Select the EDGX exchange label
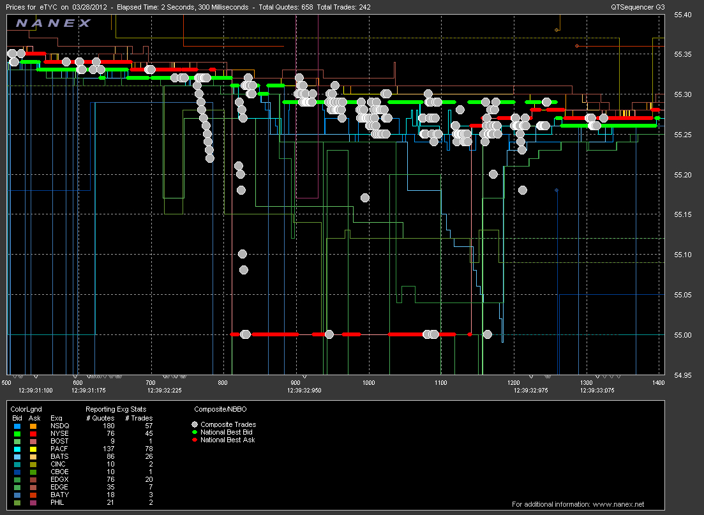 coord(59,479)
